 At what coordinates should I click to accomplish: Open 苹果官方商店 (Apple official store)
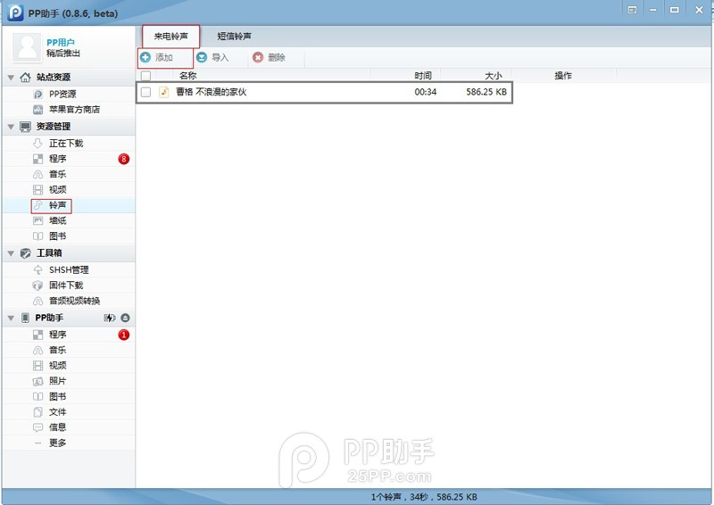point(74,110)
